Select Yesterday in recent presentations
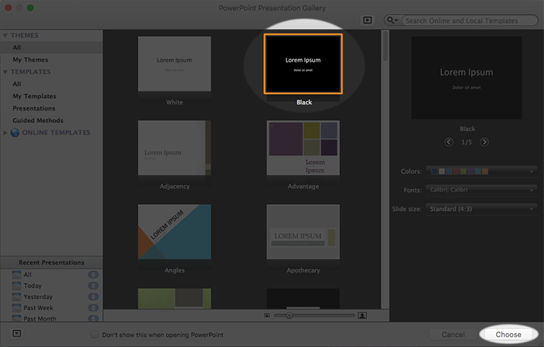This screenshot has height=347, width=544. 38,297
